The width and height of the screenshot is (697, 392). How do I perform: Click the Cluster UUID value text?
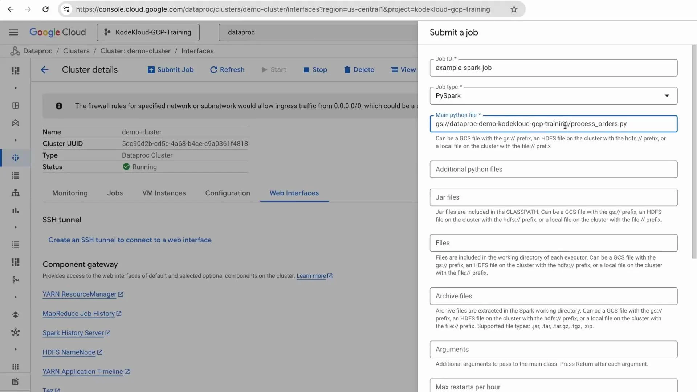click(185, 144)
